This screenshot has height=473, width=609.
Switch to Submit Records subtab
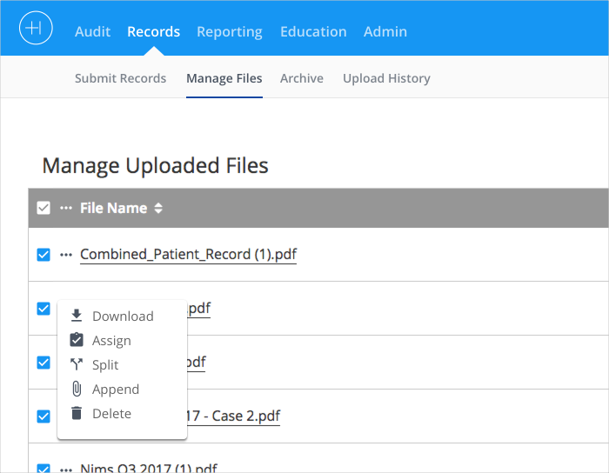120,78
